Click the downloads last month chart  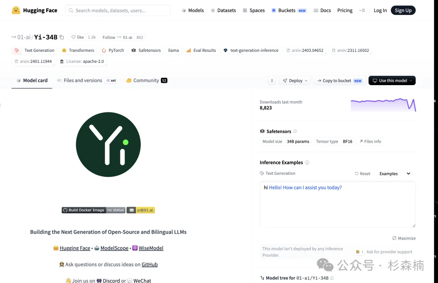pyautogui.click(x=383, y=105)
